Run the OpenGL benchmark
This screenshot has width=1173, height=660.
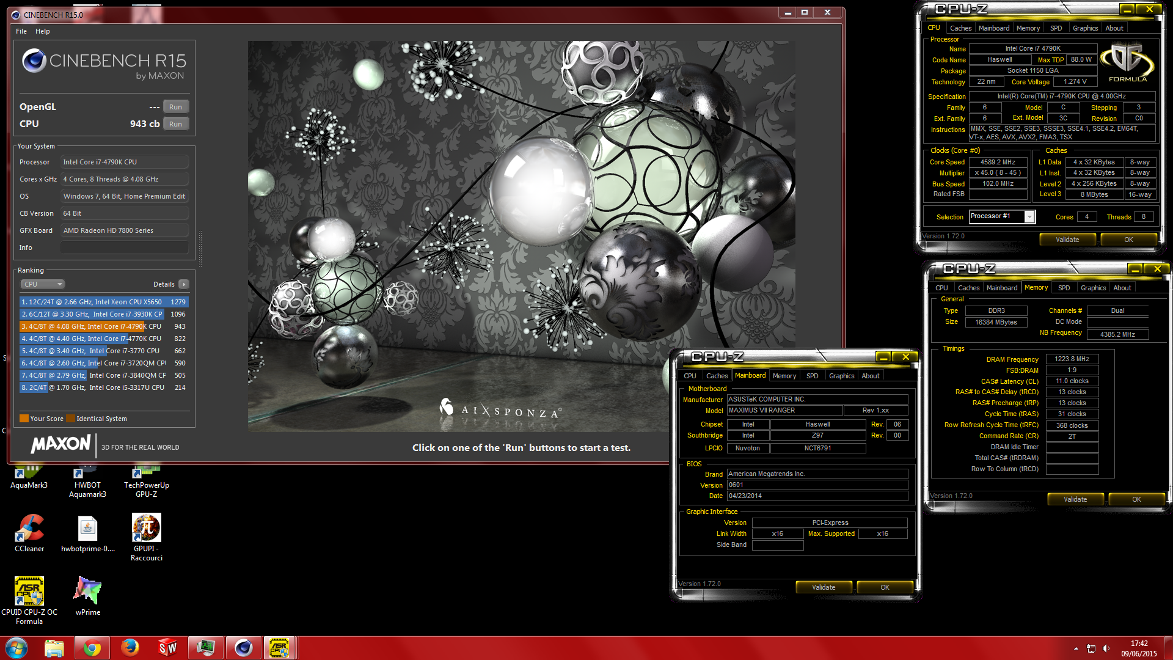coord(176,107)
